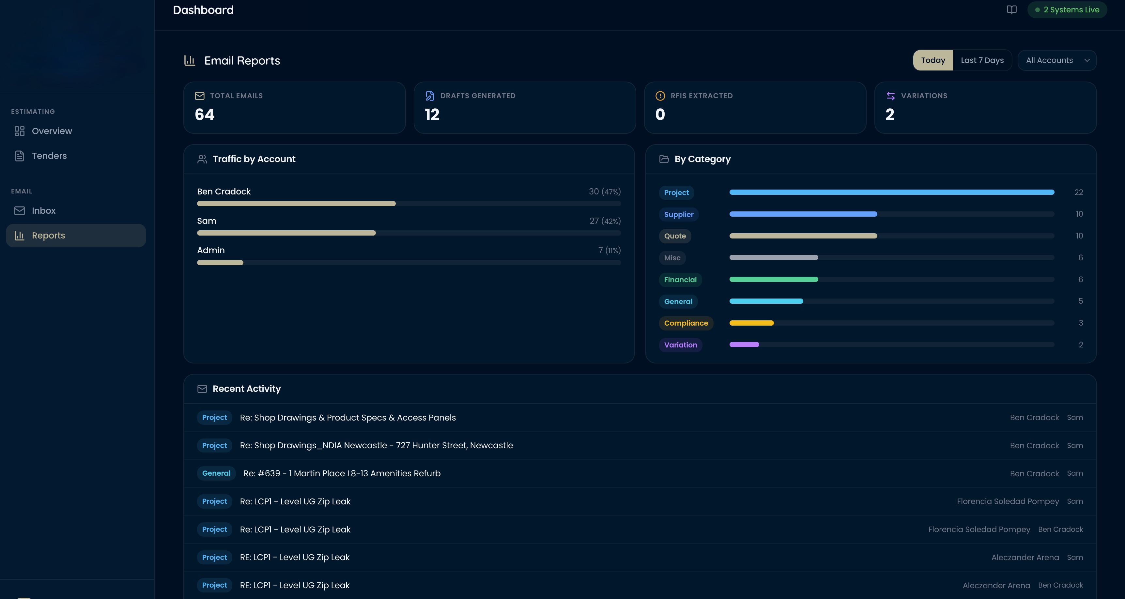
Task: Open the documentation book icon
Action: click(1011, 9)
